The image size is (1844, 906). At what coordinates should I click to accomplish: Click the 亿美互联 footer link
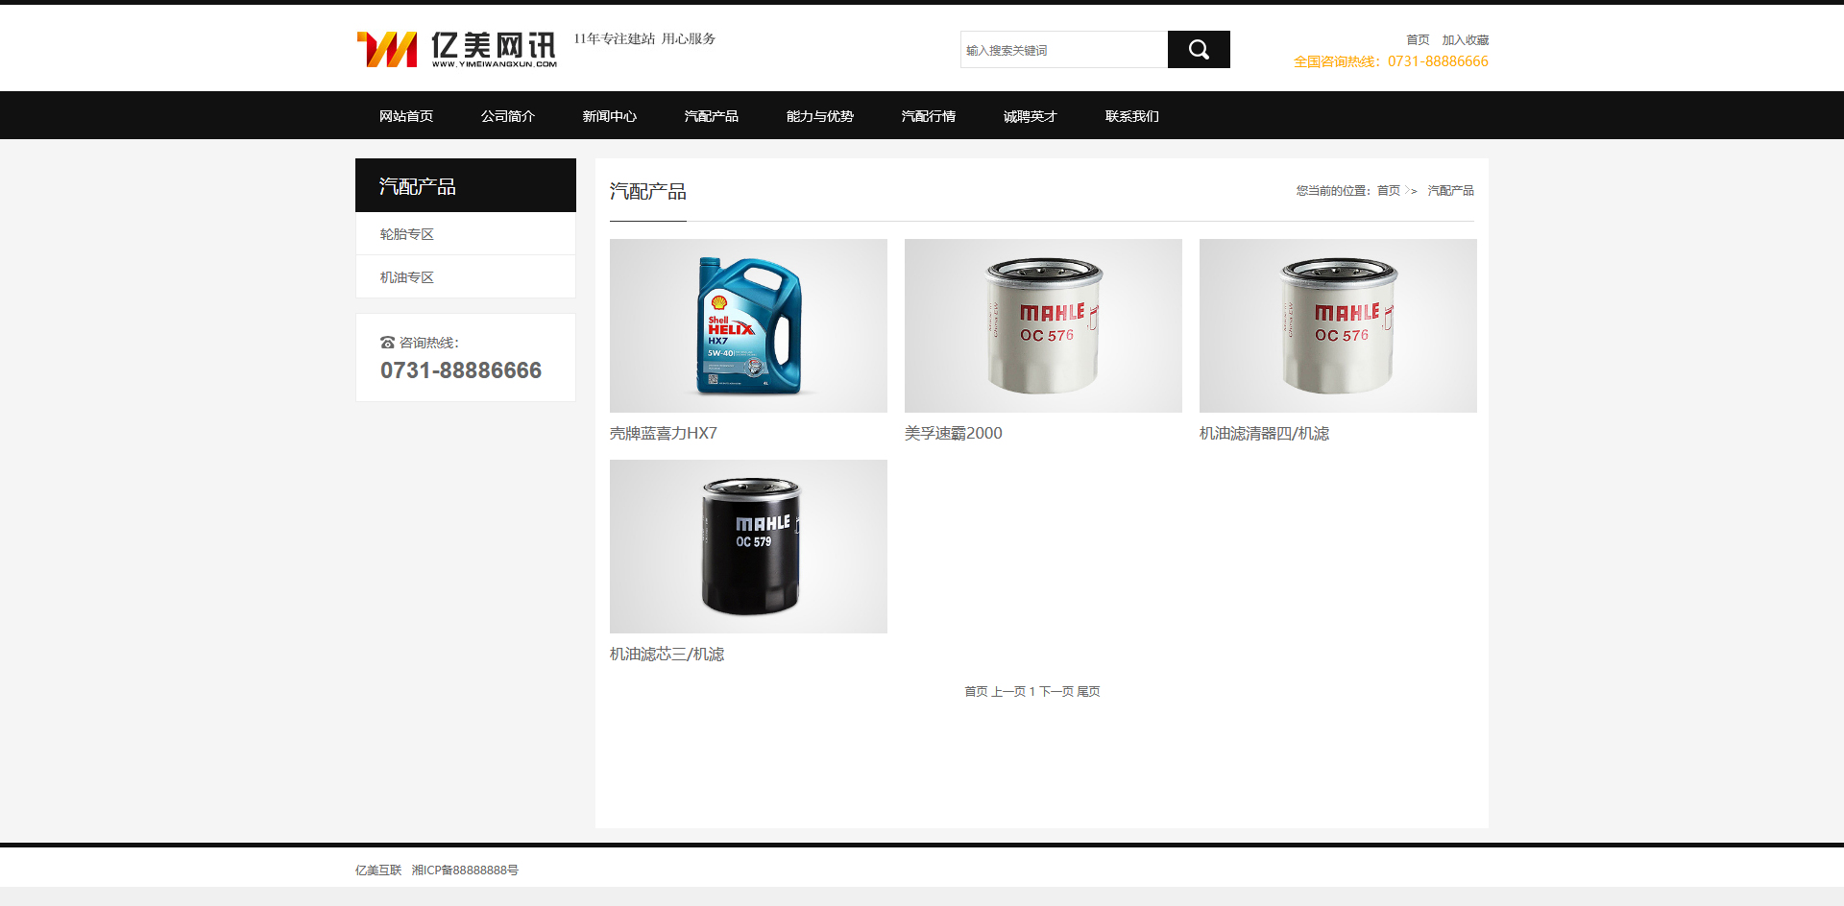(x=378, y=870)
